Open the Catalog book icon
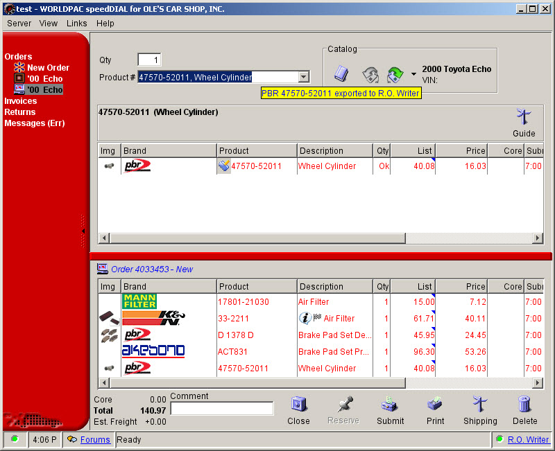This screenshot has height=451, width=555. pos(341,73)
